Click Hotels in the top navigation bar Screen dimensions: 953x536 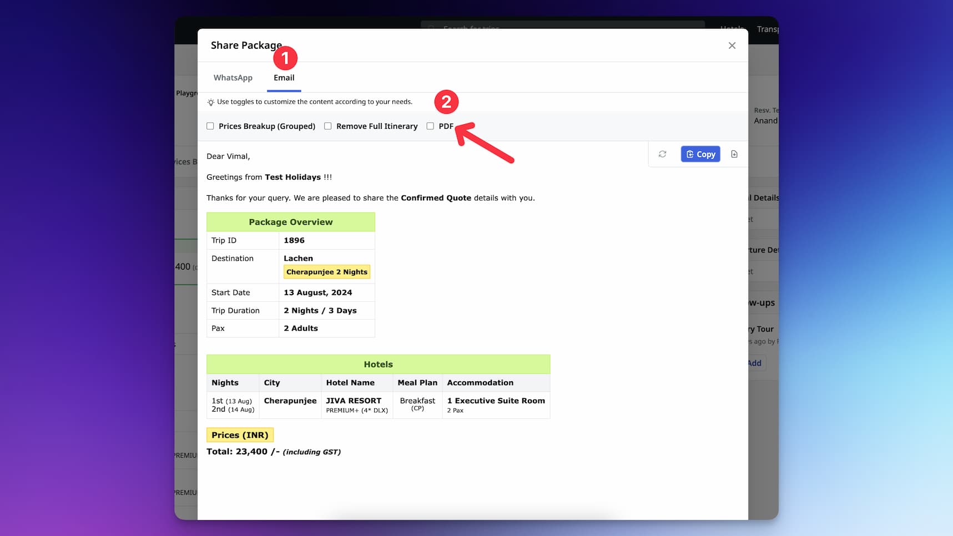pyautogui.click(x=732, y=29)
